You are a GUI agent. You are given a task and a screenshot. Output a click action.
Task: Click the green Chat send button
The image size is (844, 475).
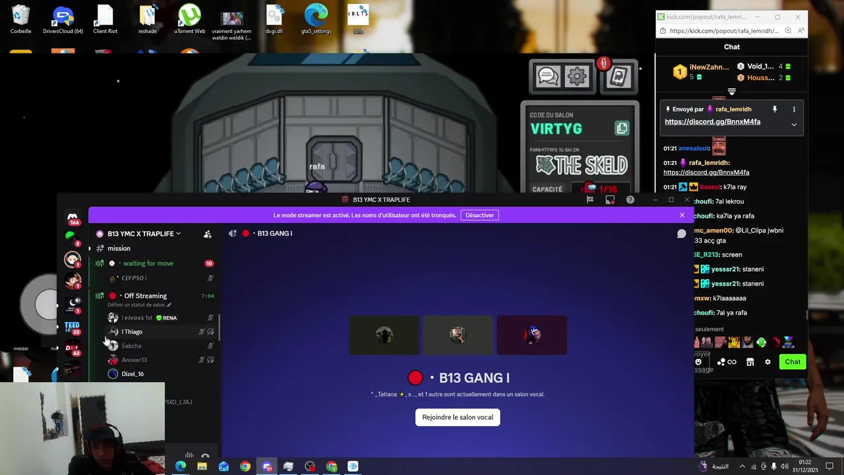[x=793, y=362]
